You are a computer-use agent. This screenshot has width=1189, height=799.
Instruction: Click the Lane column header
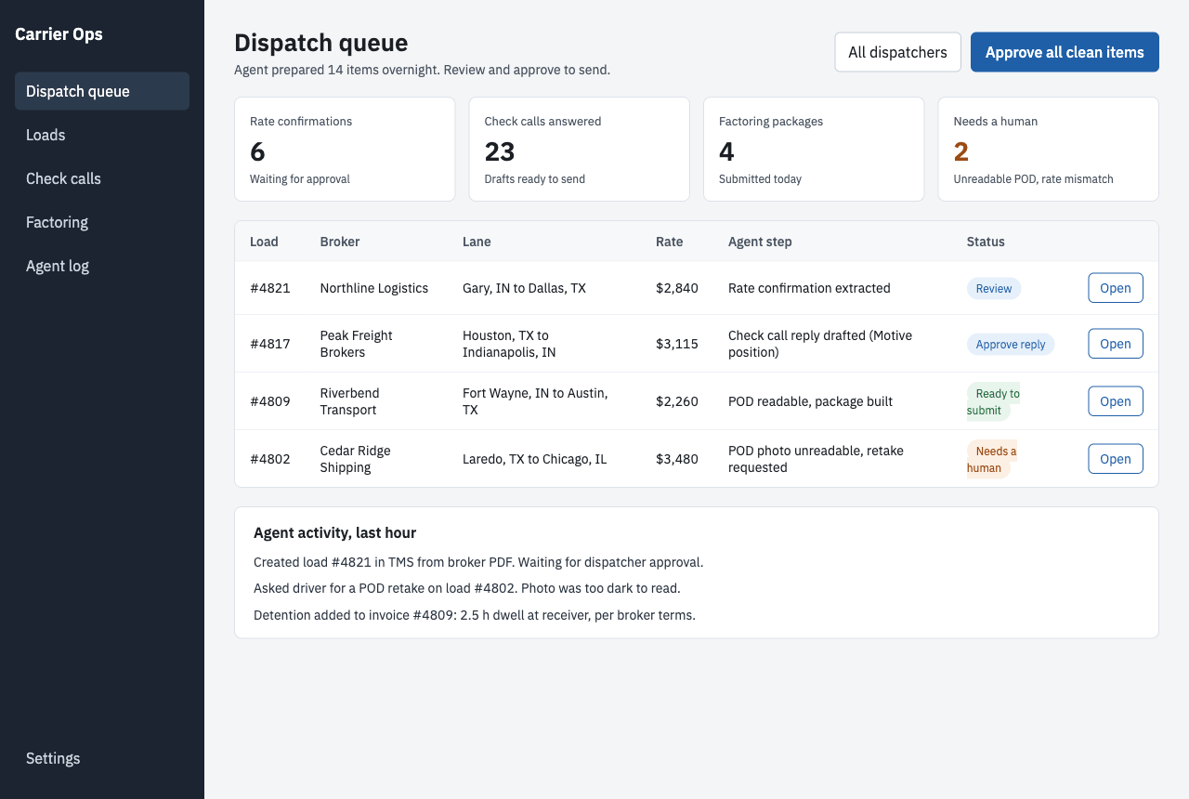point(477,242)
